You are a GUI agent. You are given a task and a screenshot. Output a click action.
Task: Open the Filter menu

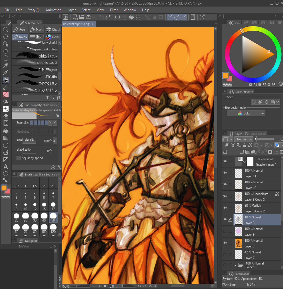(x=114, y=10)
